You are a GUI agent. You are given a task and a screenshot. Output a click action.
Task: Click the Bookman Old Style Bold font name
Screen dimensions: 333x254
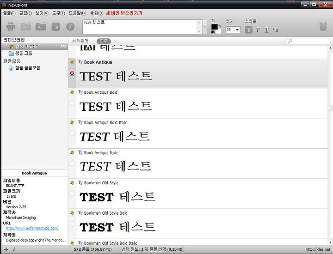(105, 213)
